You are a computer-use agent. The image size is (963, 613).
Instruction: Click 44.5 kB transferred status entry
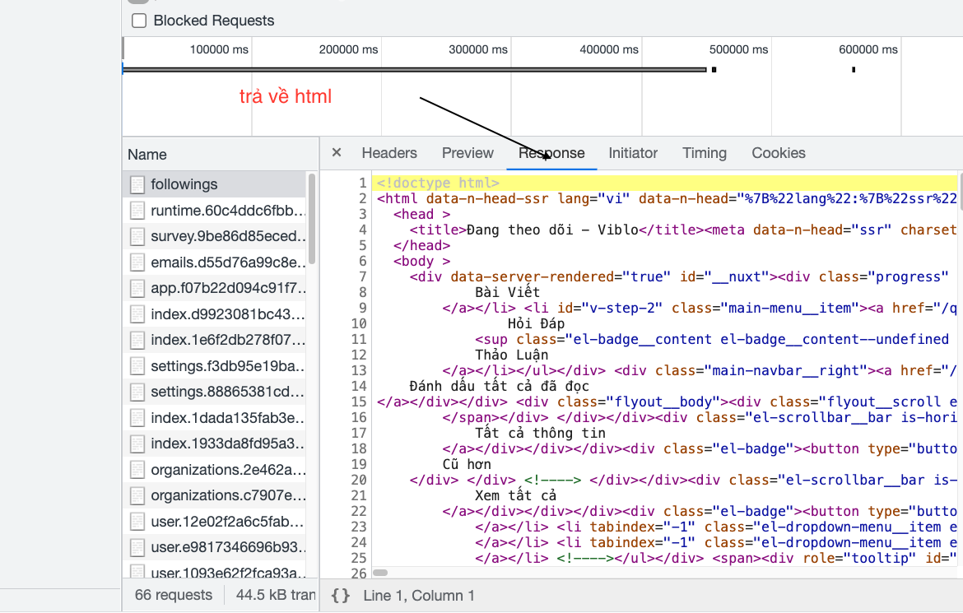(x=276, y=595)
